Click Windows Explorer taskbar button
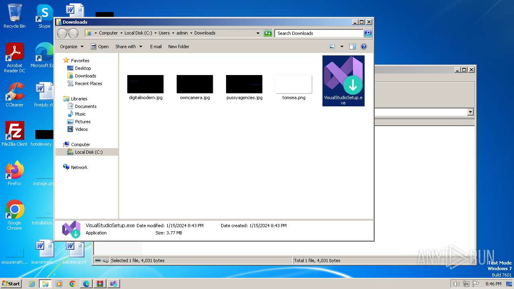 tap(45, 284)
